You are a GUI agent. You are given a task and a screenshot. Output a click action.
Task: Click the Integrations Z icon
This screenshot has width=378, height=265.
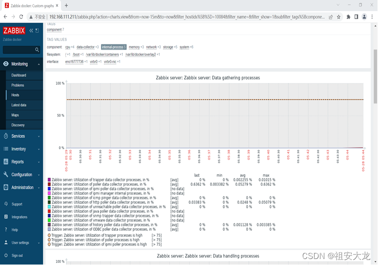[6, 216]
